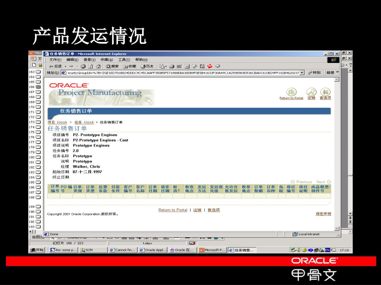Switch to Oracle Appl... taskbar window
Viewport: 381px width, 285px height.
(153, 250)
